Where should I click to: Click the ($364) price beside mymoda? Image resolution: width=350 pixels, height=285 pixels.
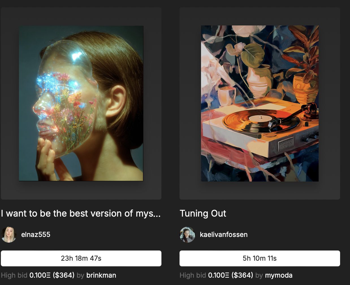point(242,275)
